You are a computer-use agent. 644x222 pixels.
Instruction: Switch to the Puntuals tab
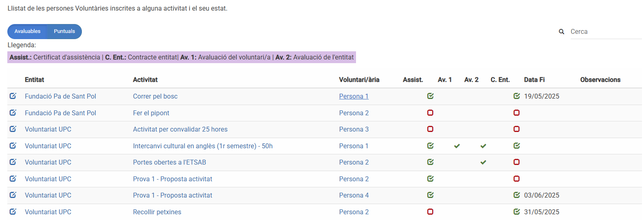pyautogui.click(x=64, y=31)
